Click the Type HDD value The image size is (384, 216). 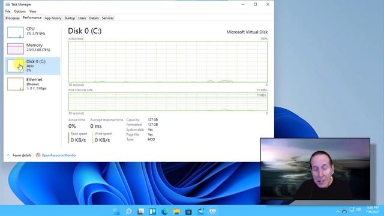pos(151,139)
